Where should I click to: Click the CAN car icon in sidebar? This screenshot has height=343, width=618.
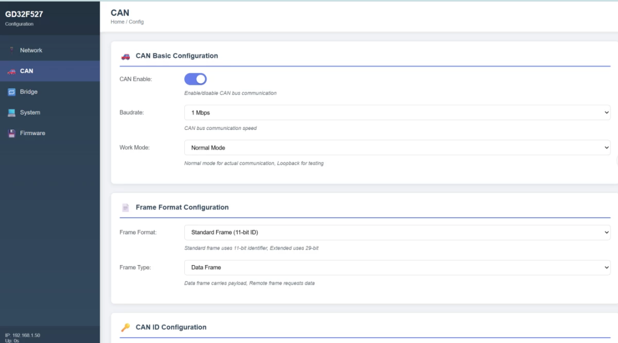11,72
